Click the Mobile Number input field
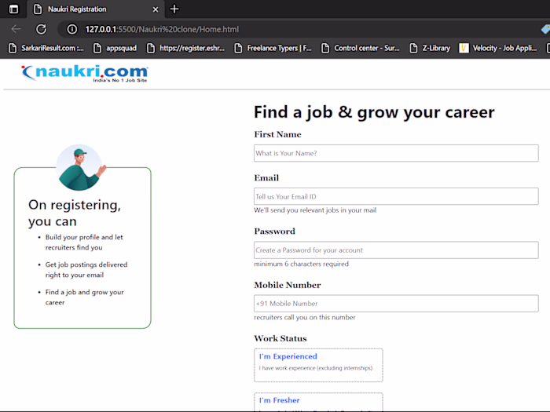Screen dimensions: 550x412 pos(396,304)
